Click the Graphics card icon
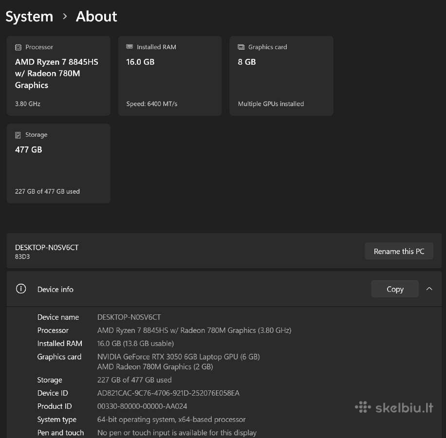Screen dimensions: 446x438 pyautogui.click(x=241, y=47)
